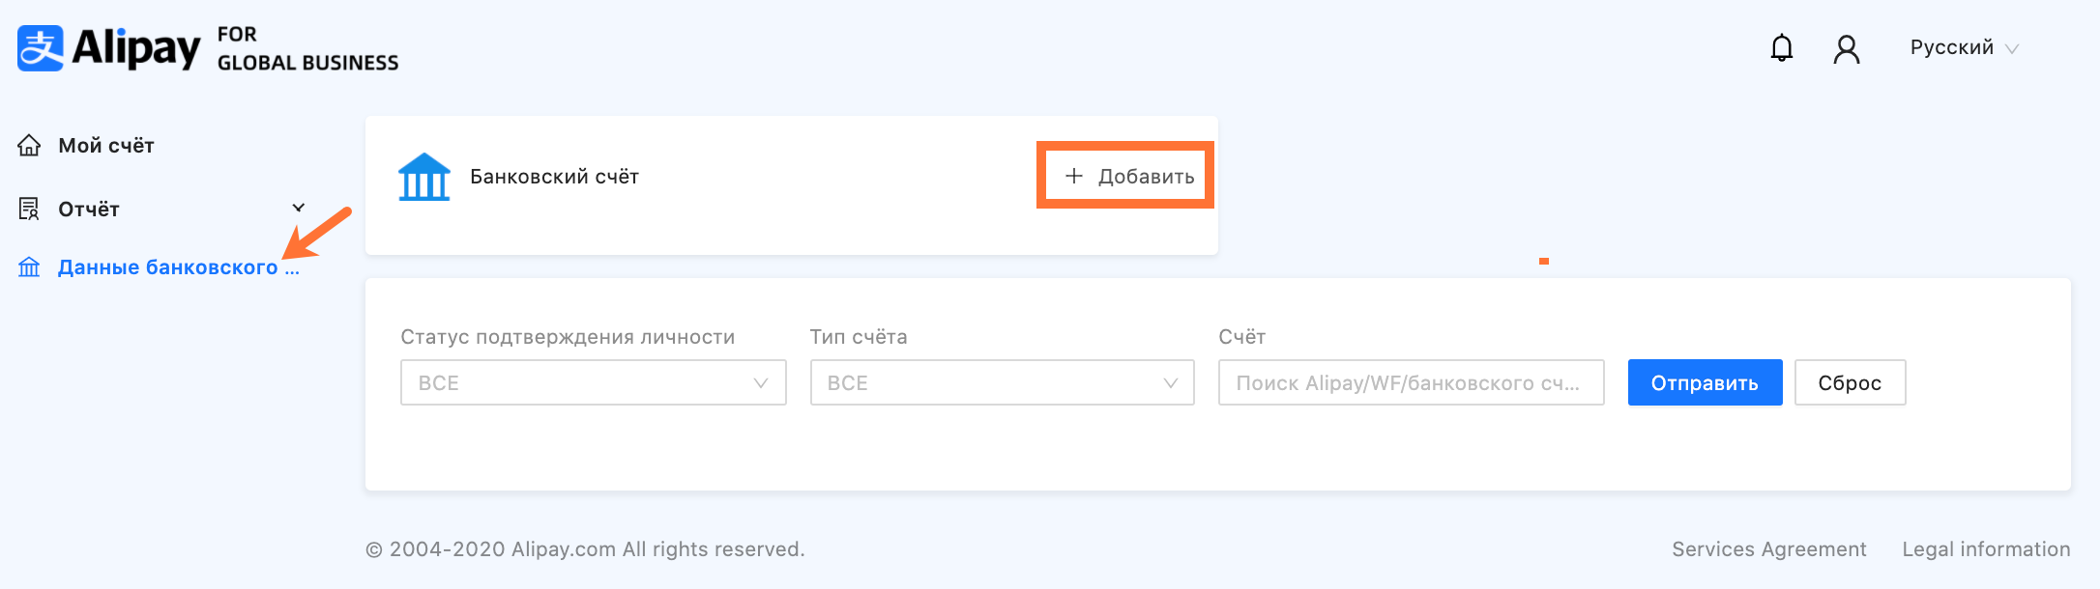Viewport: 2100px width, 589px height.
Task: Click the report icon beside Отчёт
Action: [x=29, y=209]
